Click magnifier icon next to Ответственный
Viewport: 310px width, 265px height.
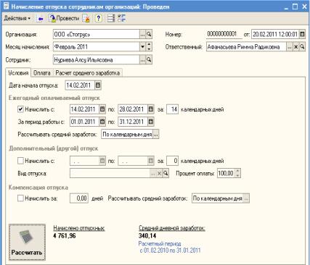302,46
